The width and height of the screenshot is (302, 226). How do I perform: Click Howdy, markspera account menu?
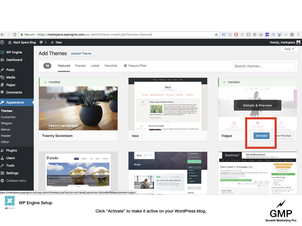[x=285, y=42]
